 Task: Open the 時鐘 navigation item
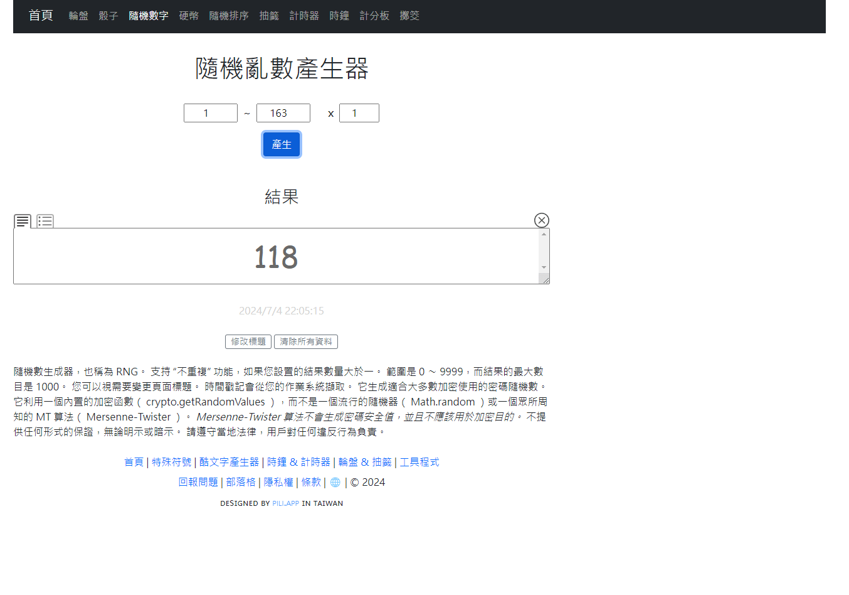point(339,16)
